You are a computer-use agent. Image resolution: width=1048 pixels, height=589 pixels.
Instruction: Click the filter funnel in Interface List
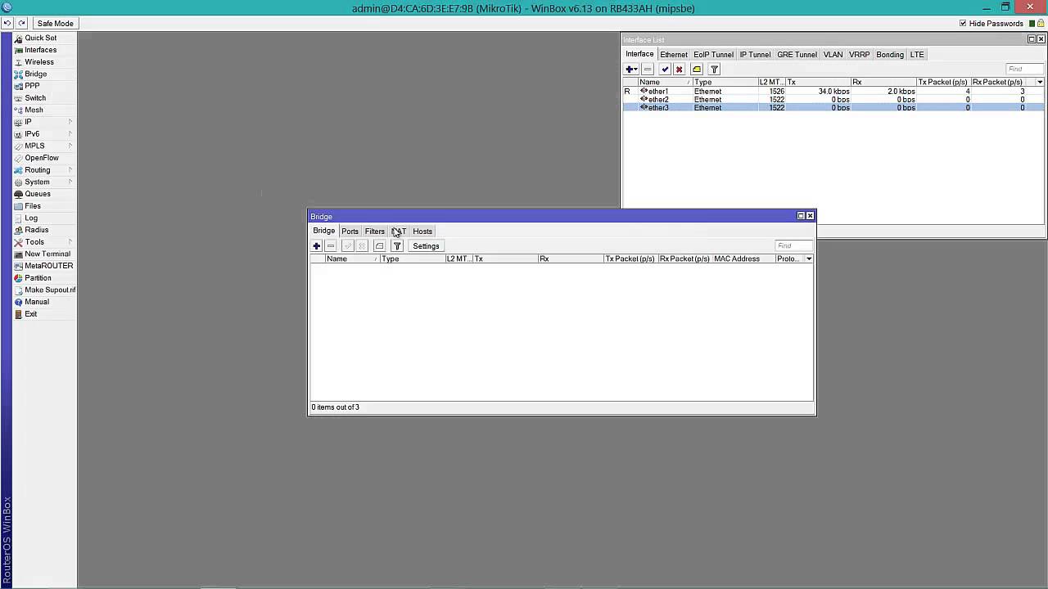click(714, 70)
